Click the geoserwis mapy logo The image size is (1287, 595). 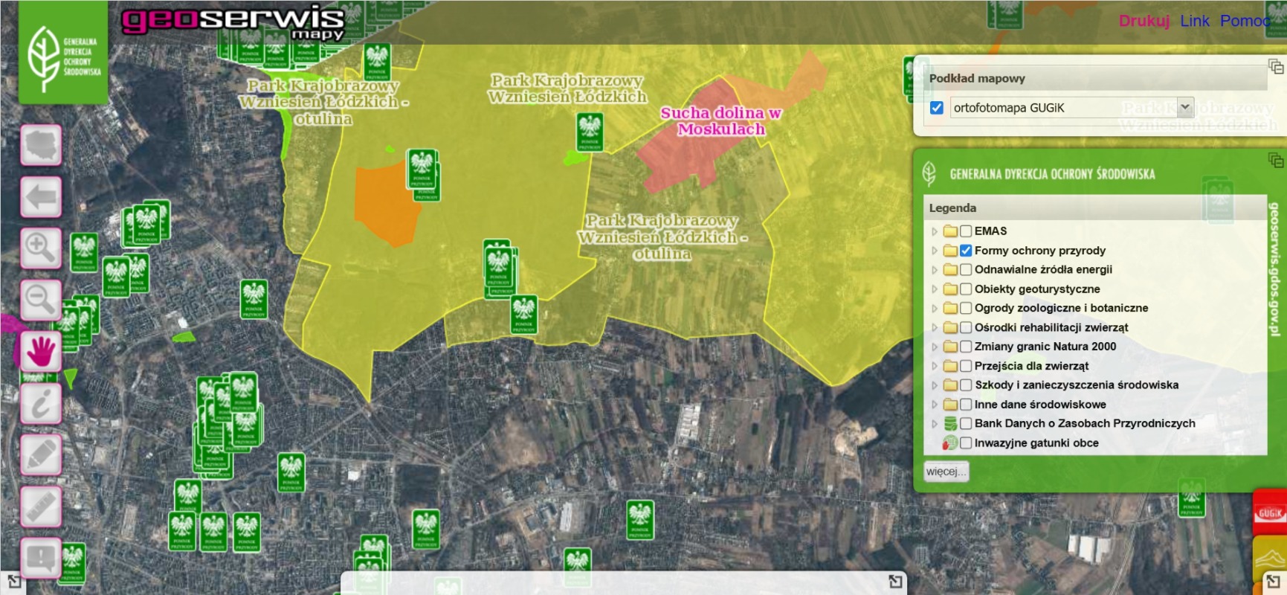click(x=233, y=23)
